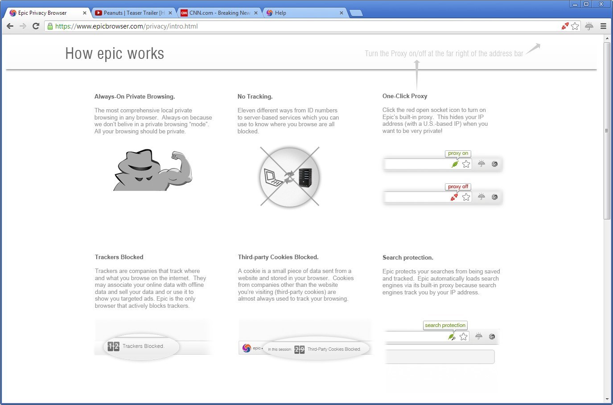Open a new tab
Image resolution: width=613 pixels, height=405 pixels.
click(x=356, y=13)
